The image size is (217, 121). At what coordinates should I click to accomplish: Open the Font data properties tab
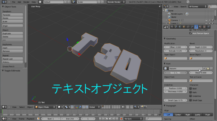click(x=196, y=27)
